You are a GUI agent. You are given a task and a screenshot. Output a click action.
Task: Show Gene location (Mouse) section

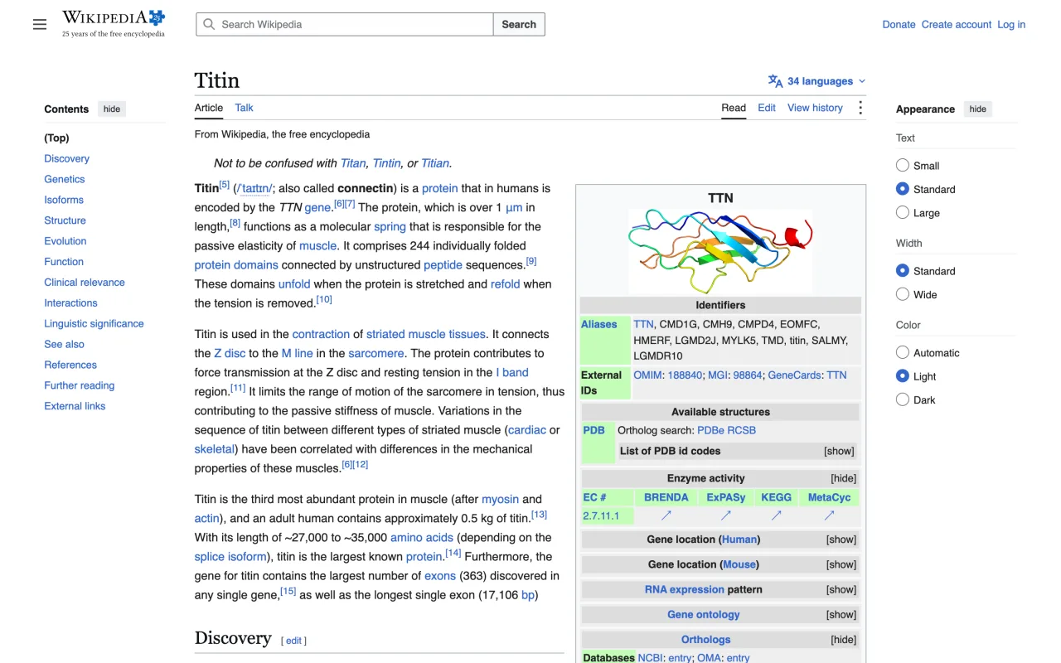coord(841,564)
